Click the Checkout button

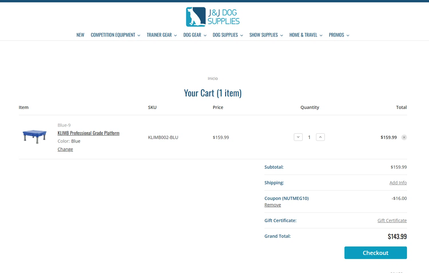point(376,253)
